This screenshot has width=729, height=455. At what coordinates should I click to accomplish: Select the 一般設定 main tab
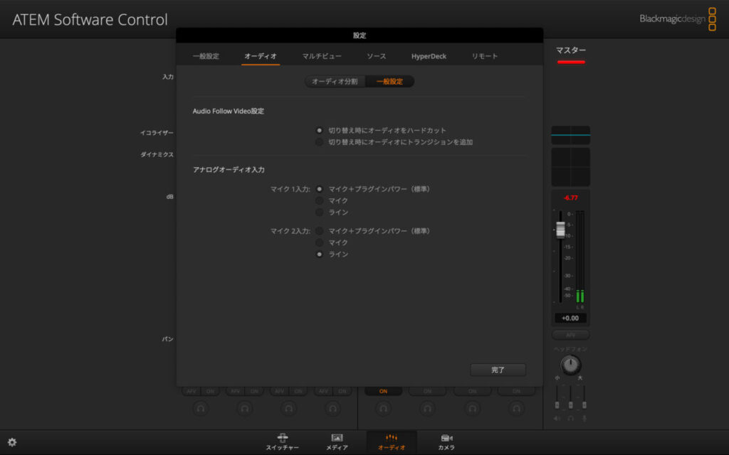[x=206, y=56]
